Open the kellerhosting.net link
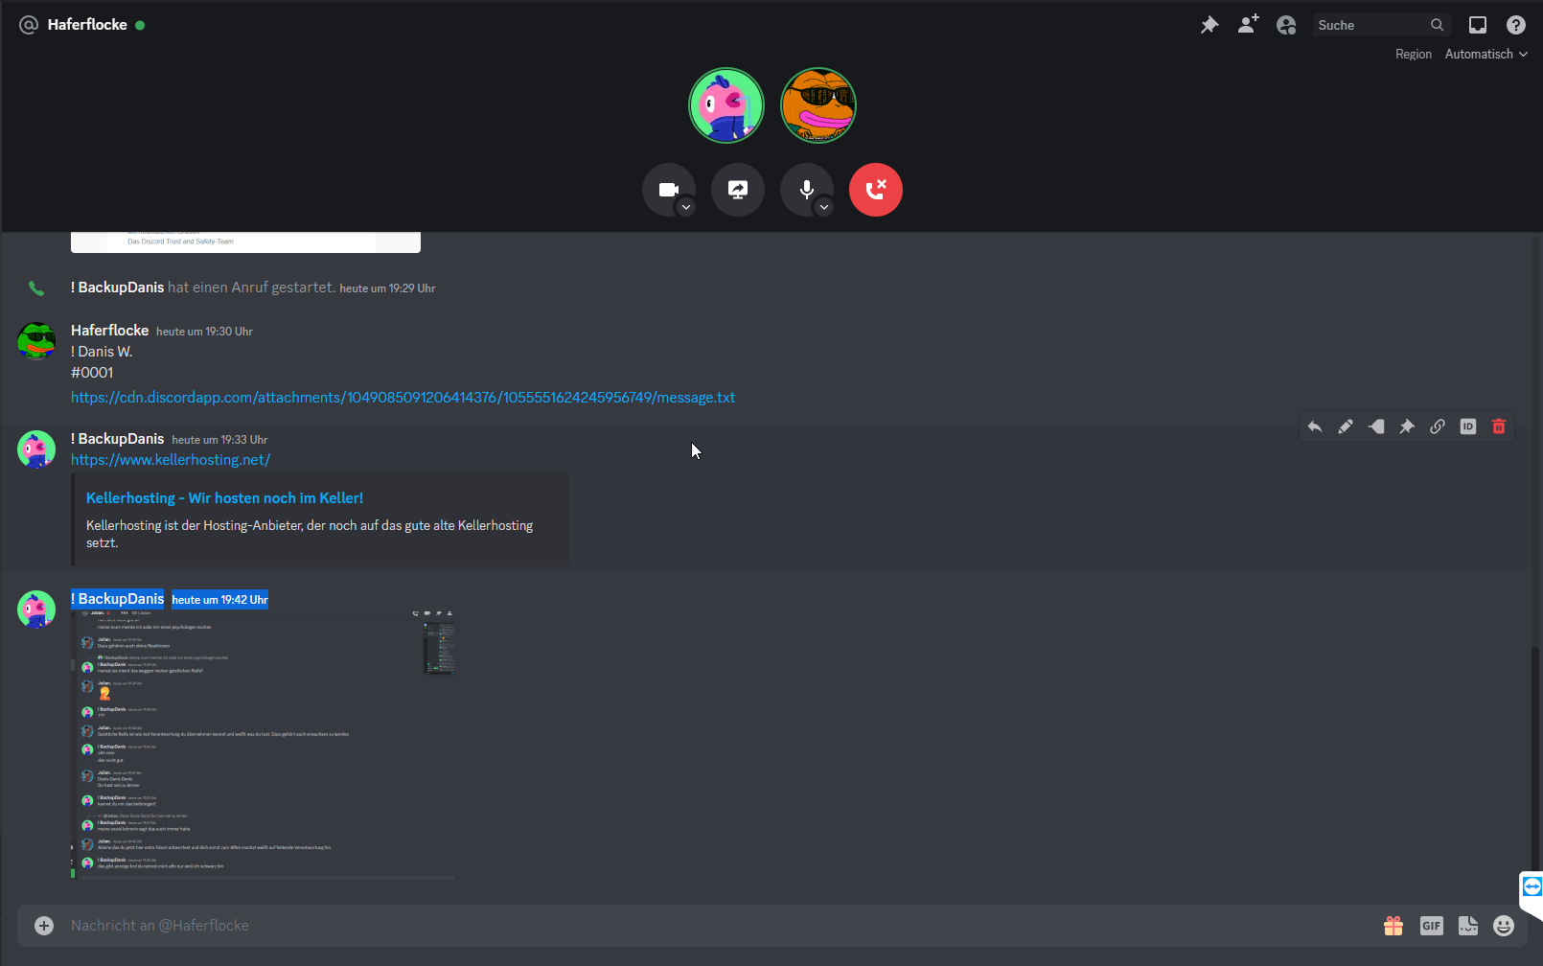Viewport: 1543px width, 966px height. click(171, 460)
